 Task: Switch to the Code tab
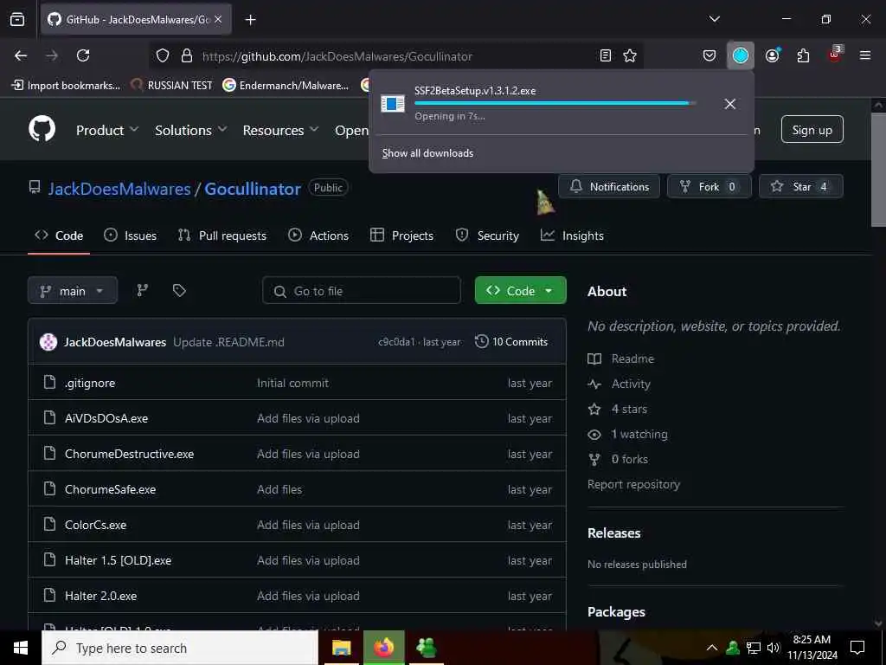[x=59, y=236]
